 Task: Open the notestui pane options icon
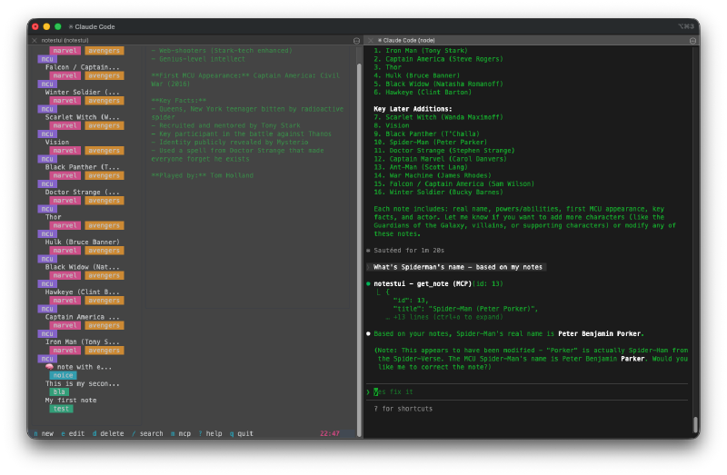[x=356, y=41]
